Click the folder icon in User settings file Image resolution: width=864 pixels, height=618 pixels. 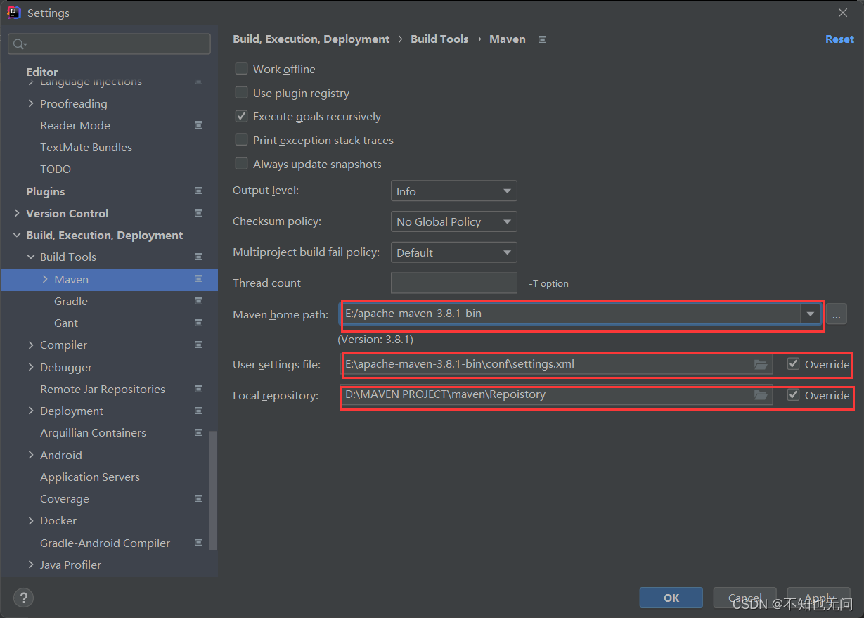pos(760,364)
